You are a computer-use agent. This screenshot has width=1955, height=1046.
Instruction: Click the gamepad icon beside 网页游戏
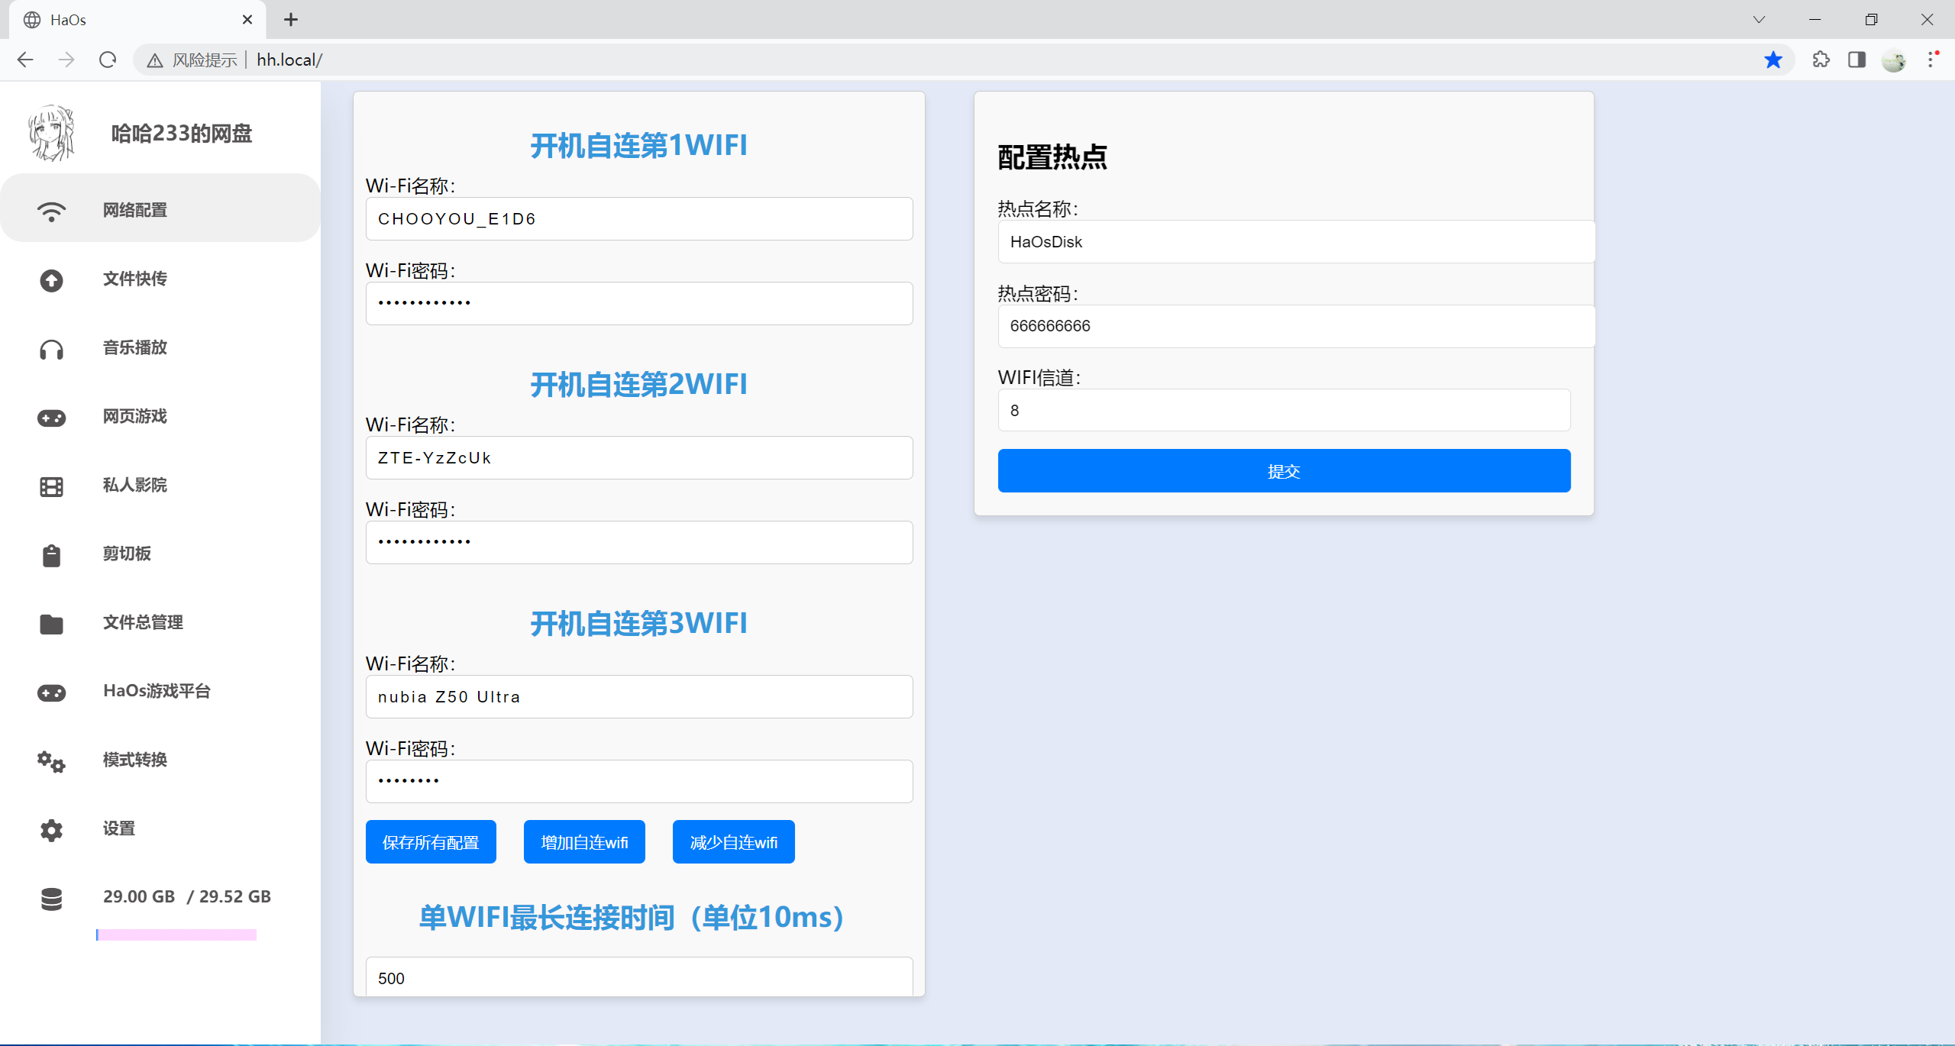51,418
